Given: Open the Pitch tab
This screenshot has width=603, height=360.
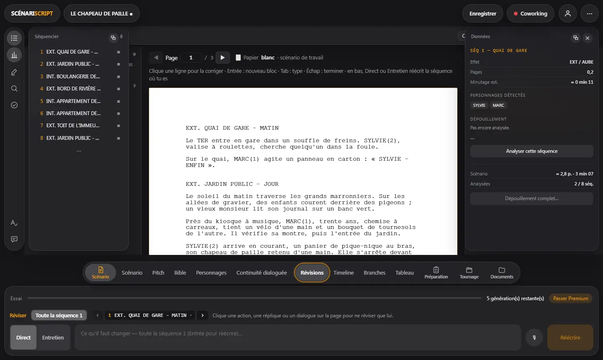Looking at the screenshot, I should tap(158, 273).
